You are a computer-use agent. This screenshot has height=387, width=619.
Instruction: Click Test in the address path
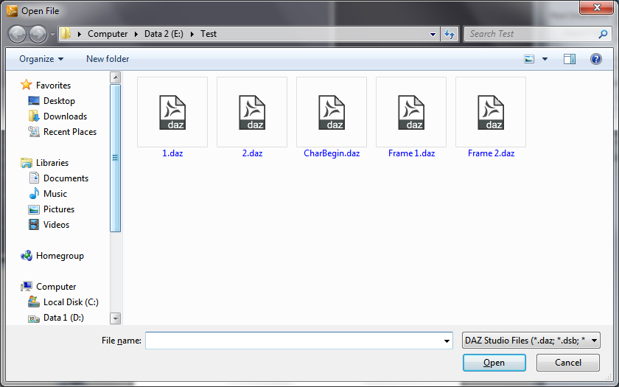209,34
